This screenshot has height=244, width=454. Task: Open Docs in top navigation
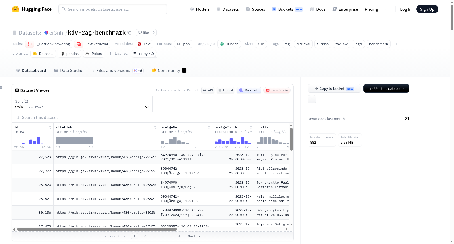318,9
